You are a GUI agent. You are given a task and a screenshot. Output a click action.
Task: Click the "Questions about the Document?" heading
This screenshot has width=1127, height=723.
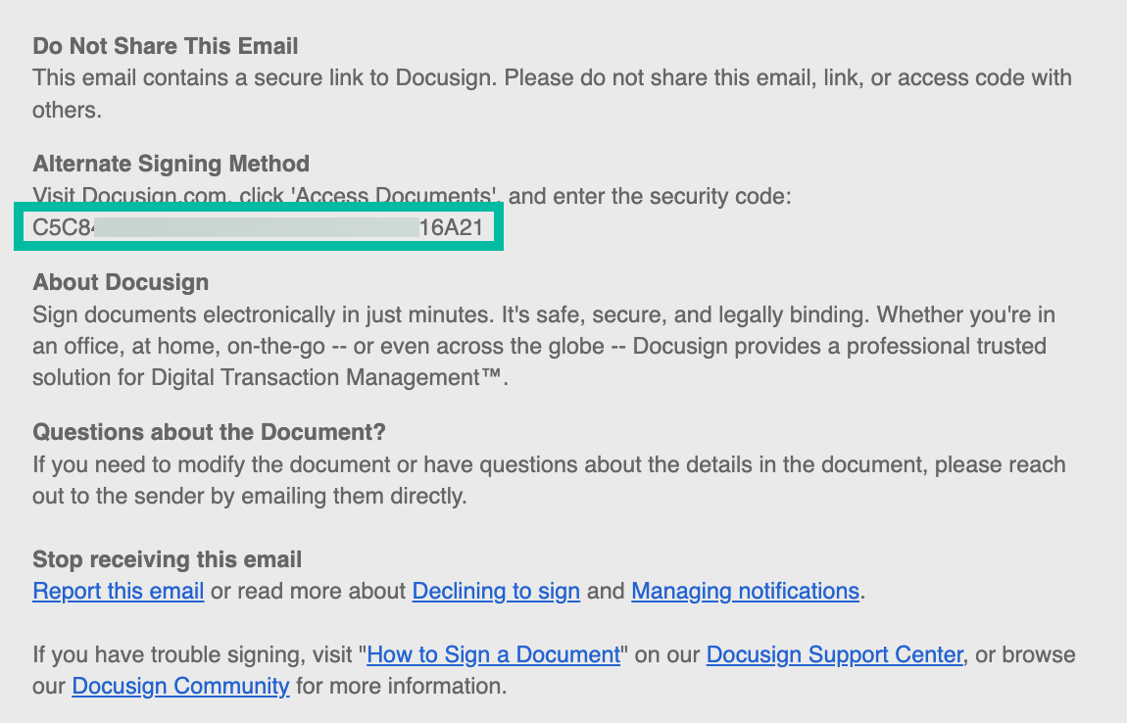[x=210, y=432]
